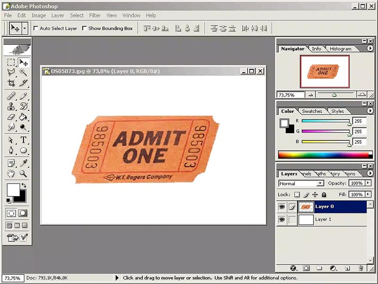Open the Layers palette menu arrow
This screenshot has width=378, height=284.
370,173
